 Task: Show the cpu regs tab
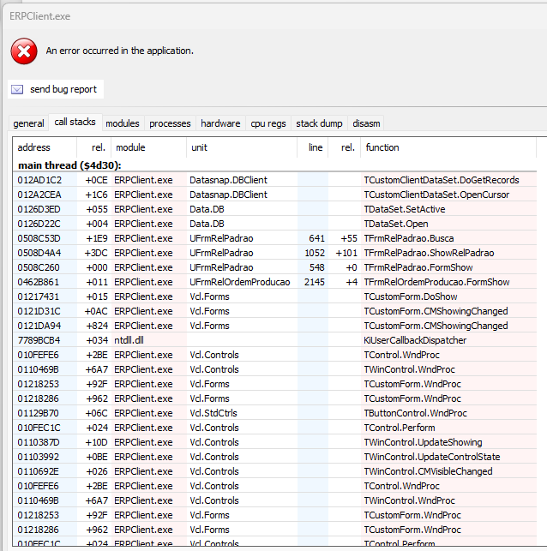[x=268, y=123]
